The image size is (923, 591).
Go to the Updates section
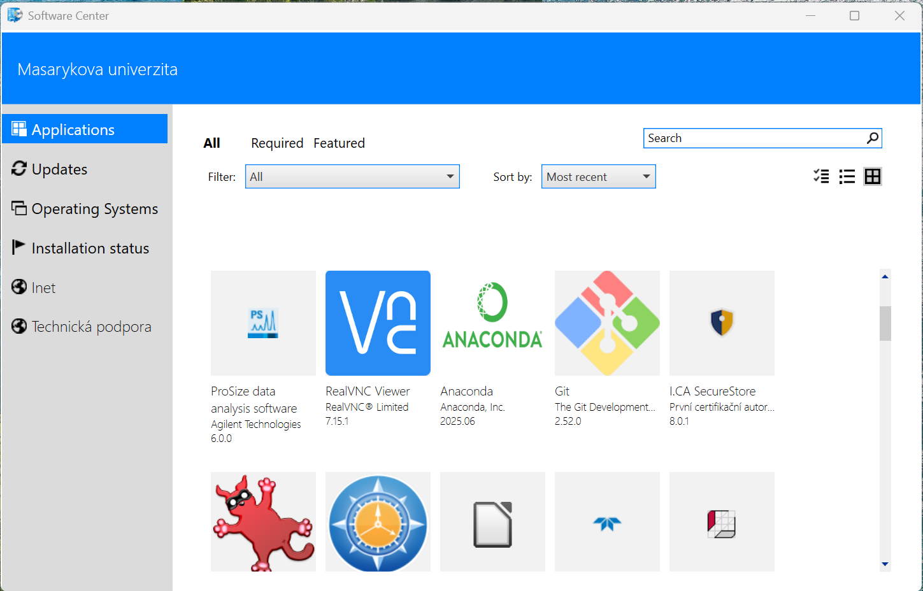[85, 169]
